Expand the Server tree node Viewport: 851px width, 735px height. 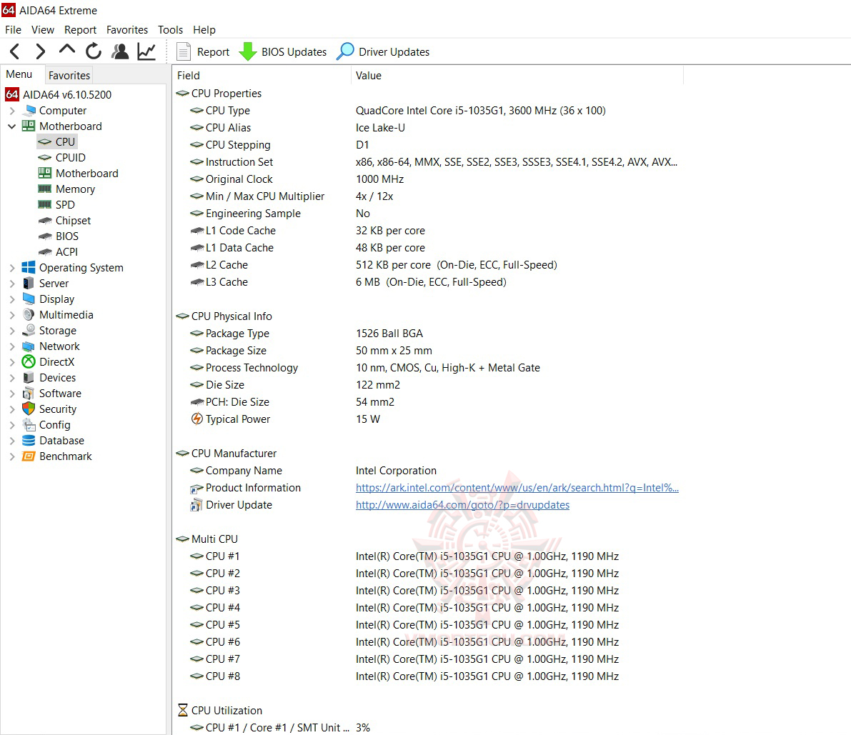coord(12,284)
